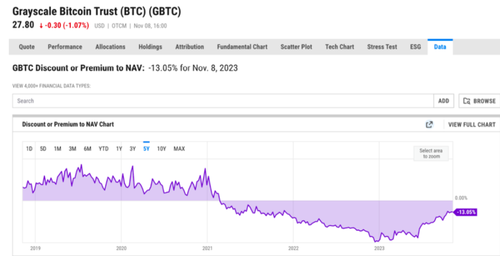Set chart range to 1D
This screenshot has width=500, height=256.
pyautogui.click(x=29, y=148)
